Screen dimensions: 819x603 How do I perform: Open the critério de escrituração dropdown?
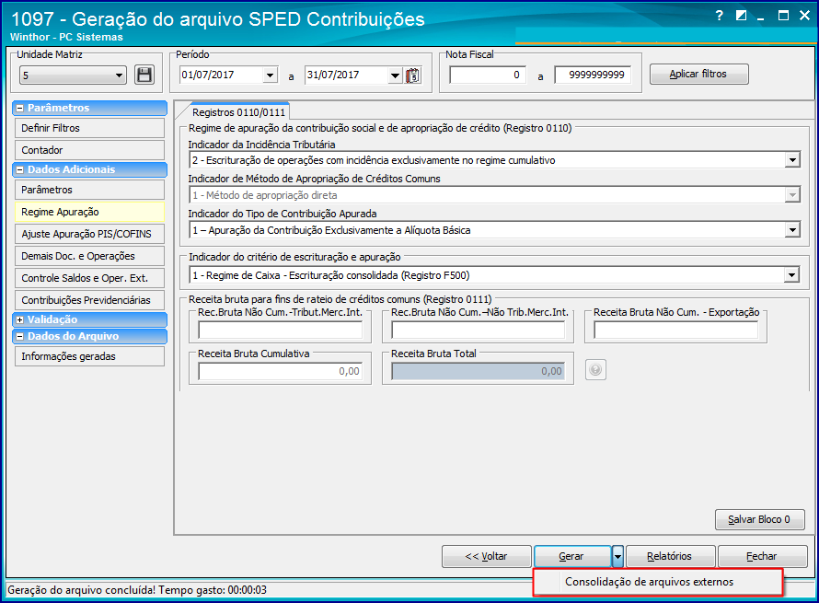[x=792, y=275]
